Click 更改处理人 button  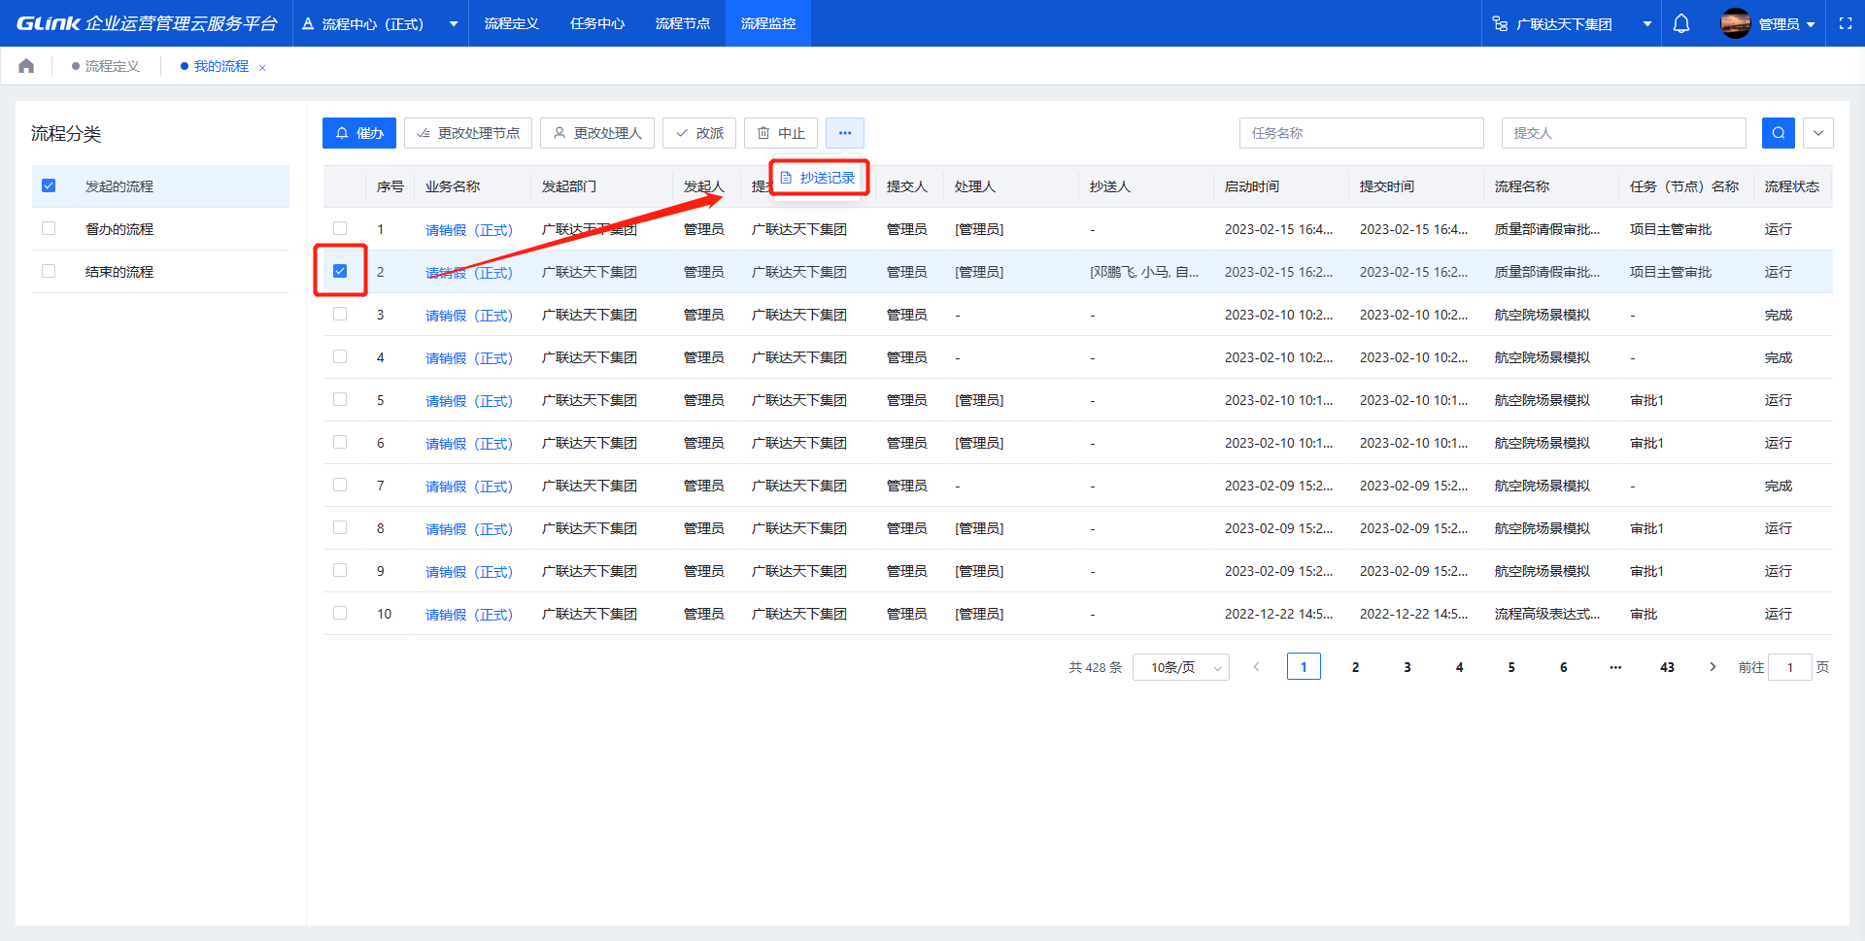(x=597, y=133)
